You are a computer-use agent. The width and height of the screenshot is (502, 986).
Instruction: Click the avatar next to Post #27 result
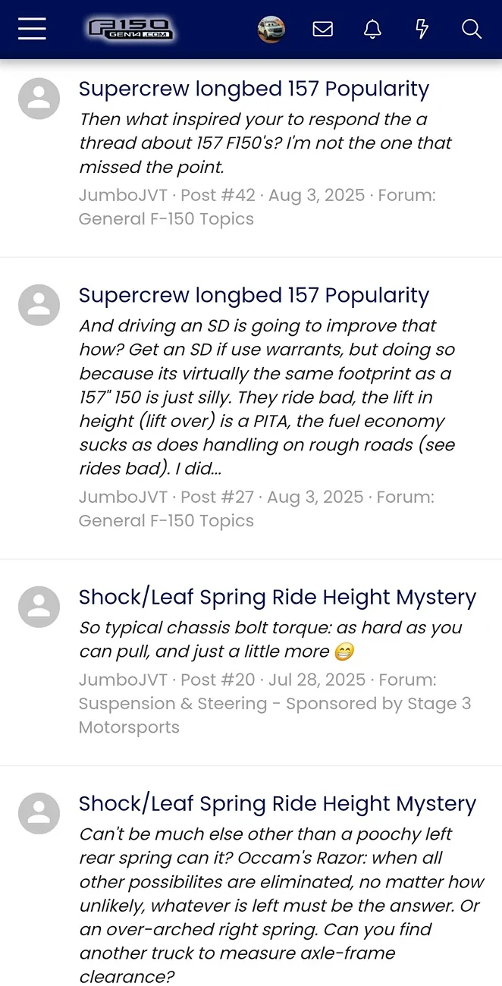click(x=39, y=305)
